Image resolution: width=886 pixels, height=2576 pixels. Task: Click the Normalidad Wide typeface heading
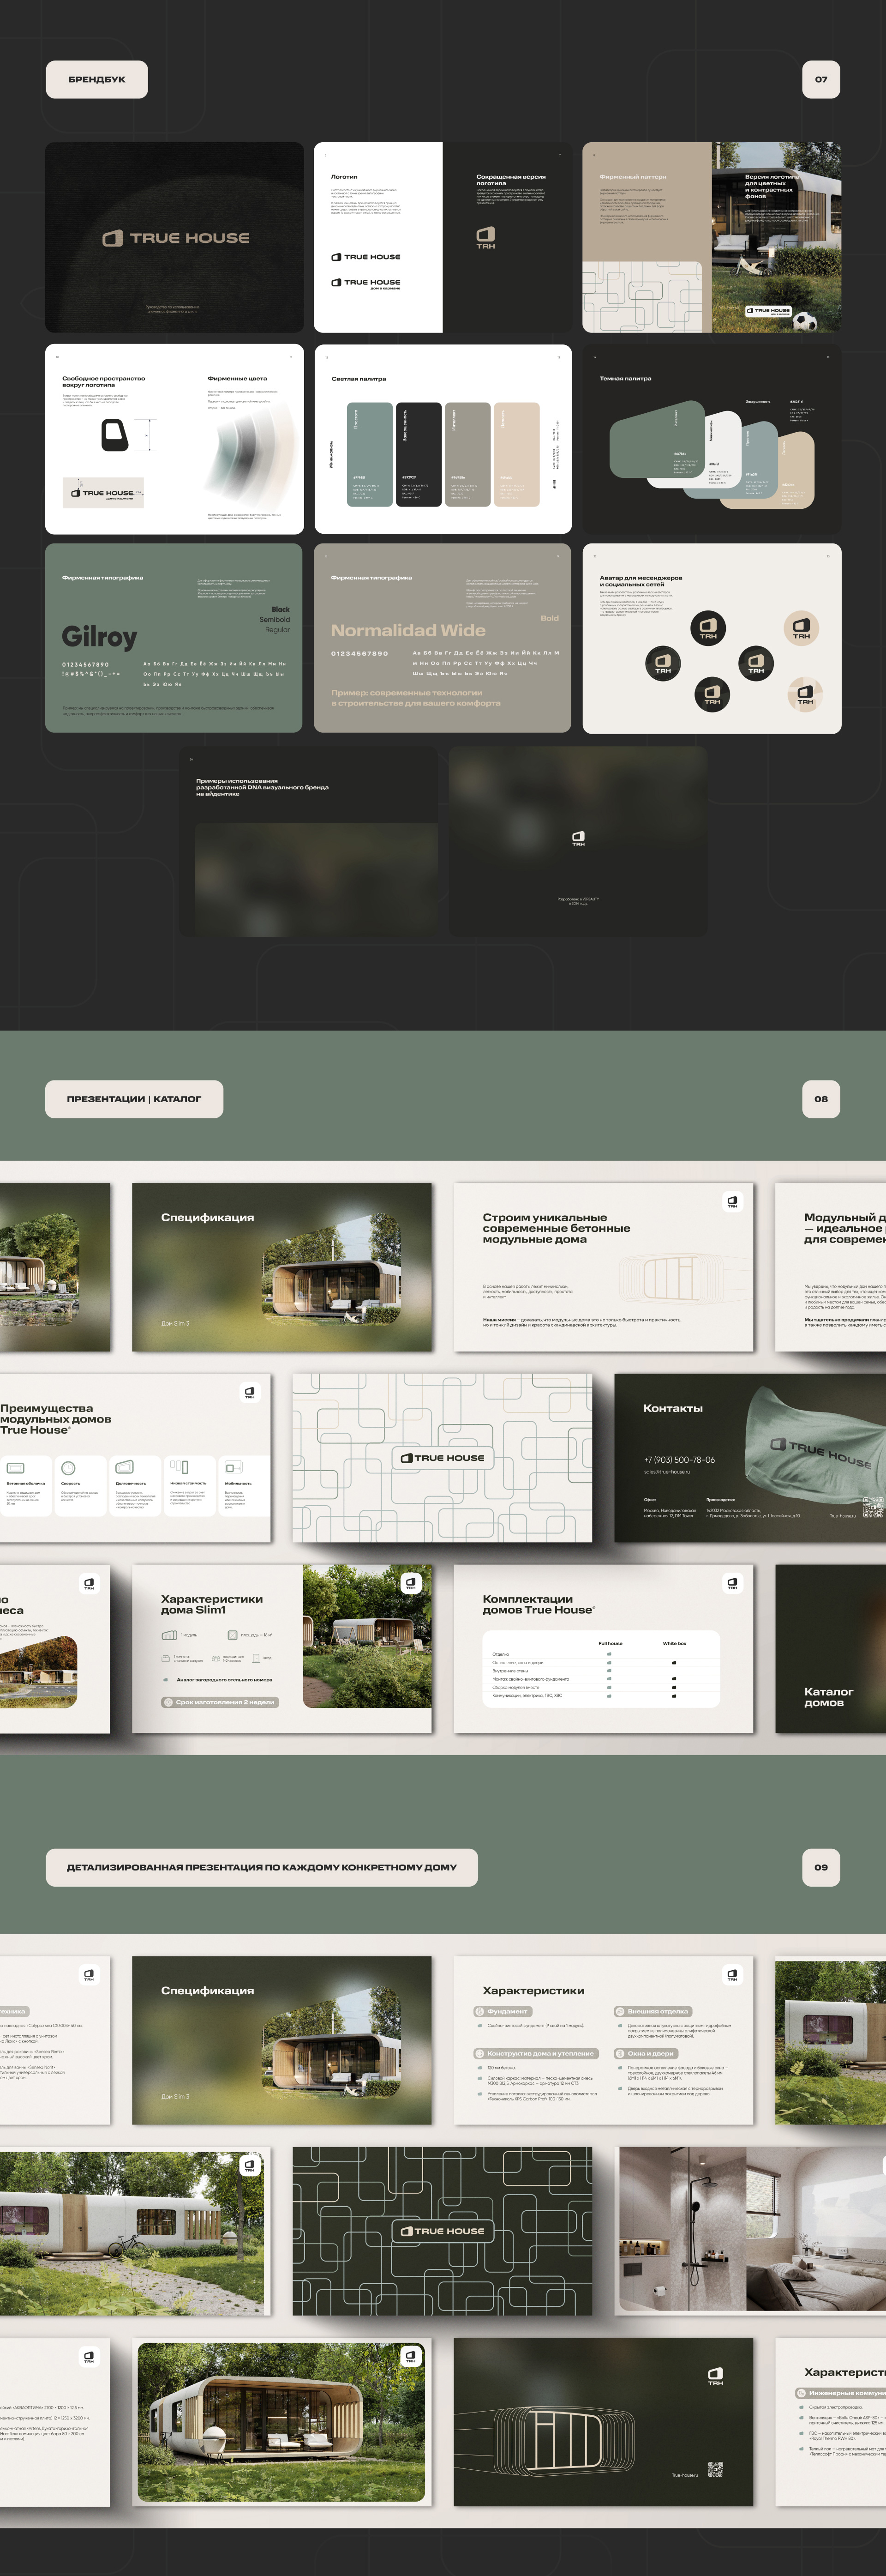(x=408, y=630)
